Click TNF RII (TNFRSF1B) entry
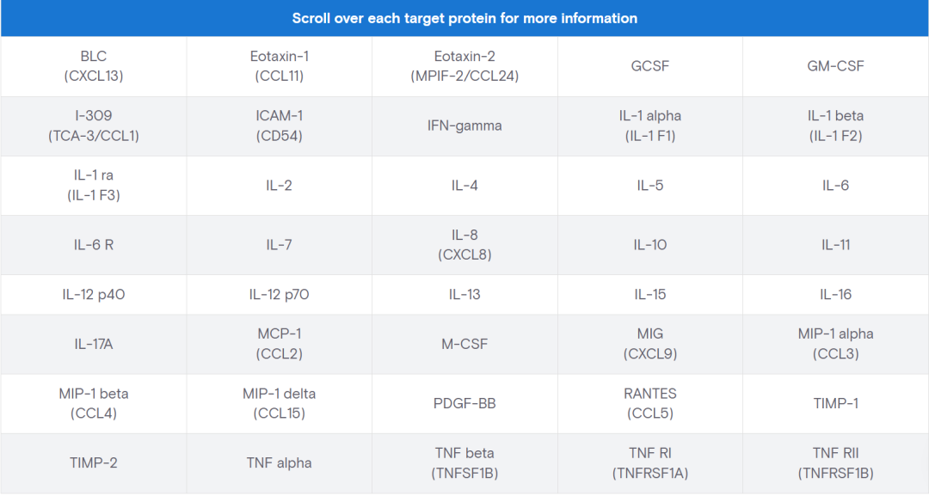929x496 pixels. (835, 463)
